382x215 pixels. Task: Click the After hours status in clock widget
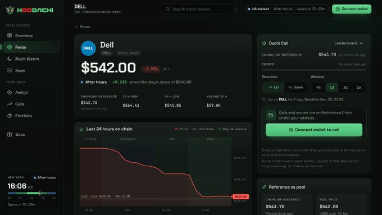click(44, 177)
